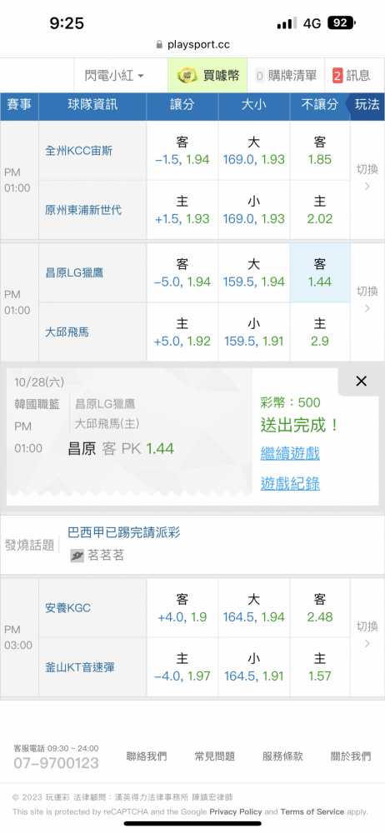Select 大 169.0, 1.93 over bet
The width and height of the screenshot is (385, 833).
click(253, 151)
